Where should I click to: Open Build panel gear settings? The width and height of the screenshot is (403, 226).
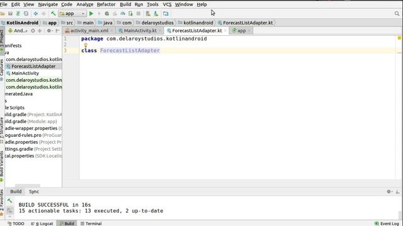(x=389, y=191)
